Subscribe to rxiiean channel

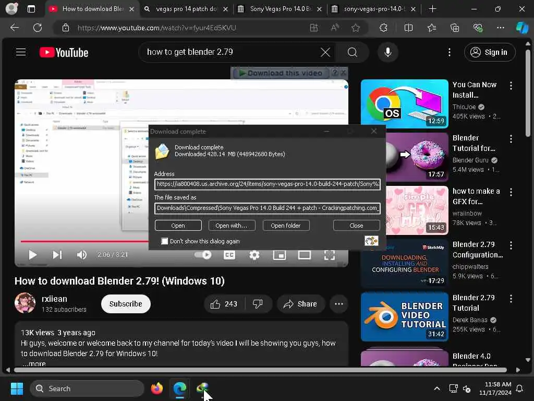(x=126, y=304)
